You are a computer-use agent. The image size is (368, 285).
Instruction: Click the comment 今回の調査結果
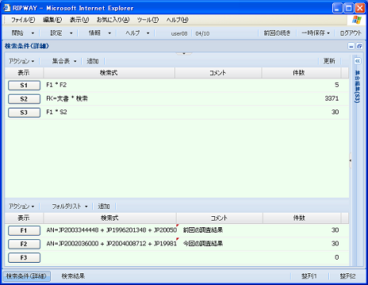[x=203, y=244]
